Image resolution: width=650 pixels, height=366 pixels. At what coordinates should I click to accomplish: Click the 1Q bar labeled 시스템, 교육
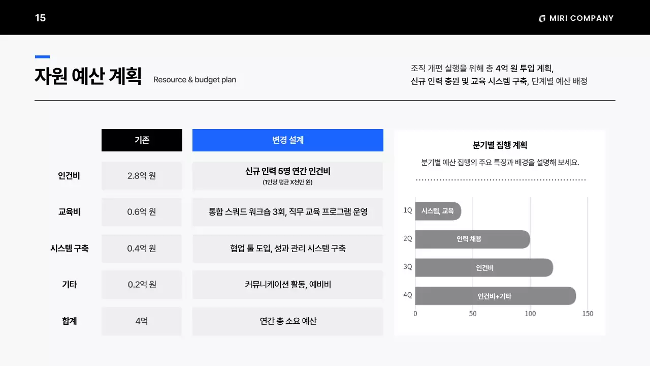click(438, 211)
